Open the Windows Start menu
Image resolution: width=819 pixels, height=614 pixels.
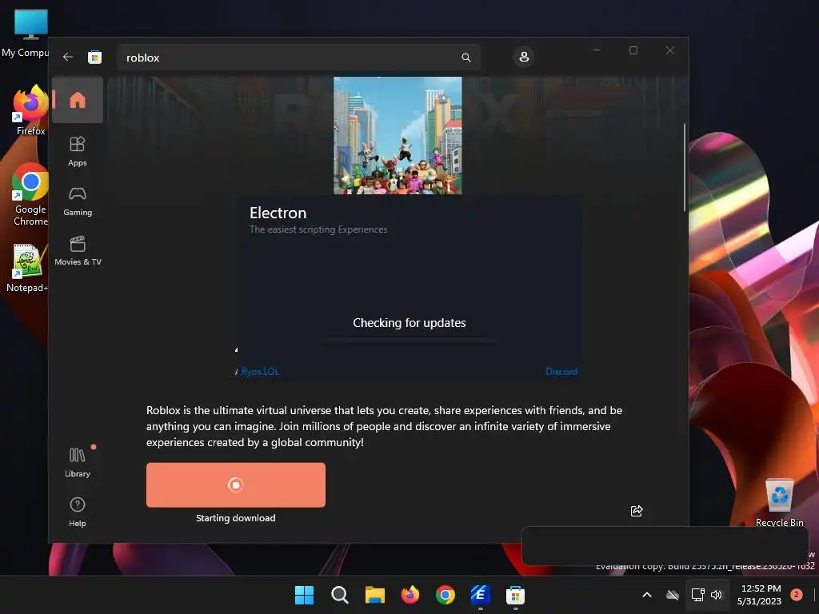pos(304,595)
